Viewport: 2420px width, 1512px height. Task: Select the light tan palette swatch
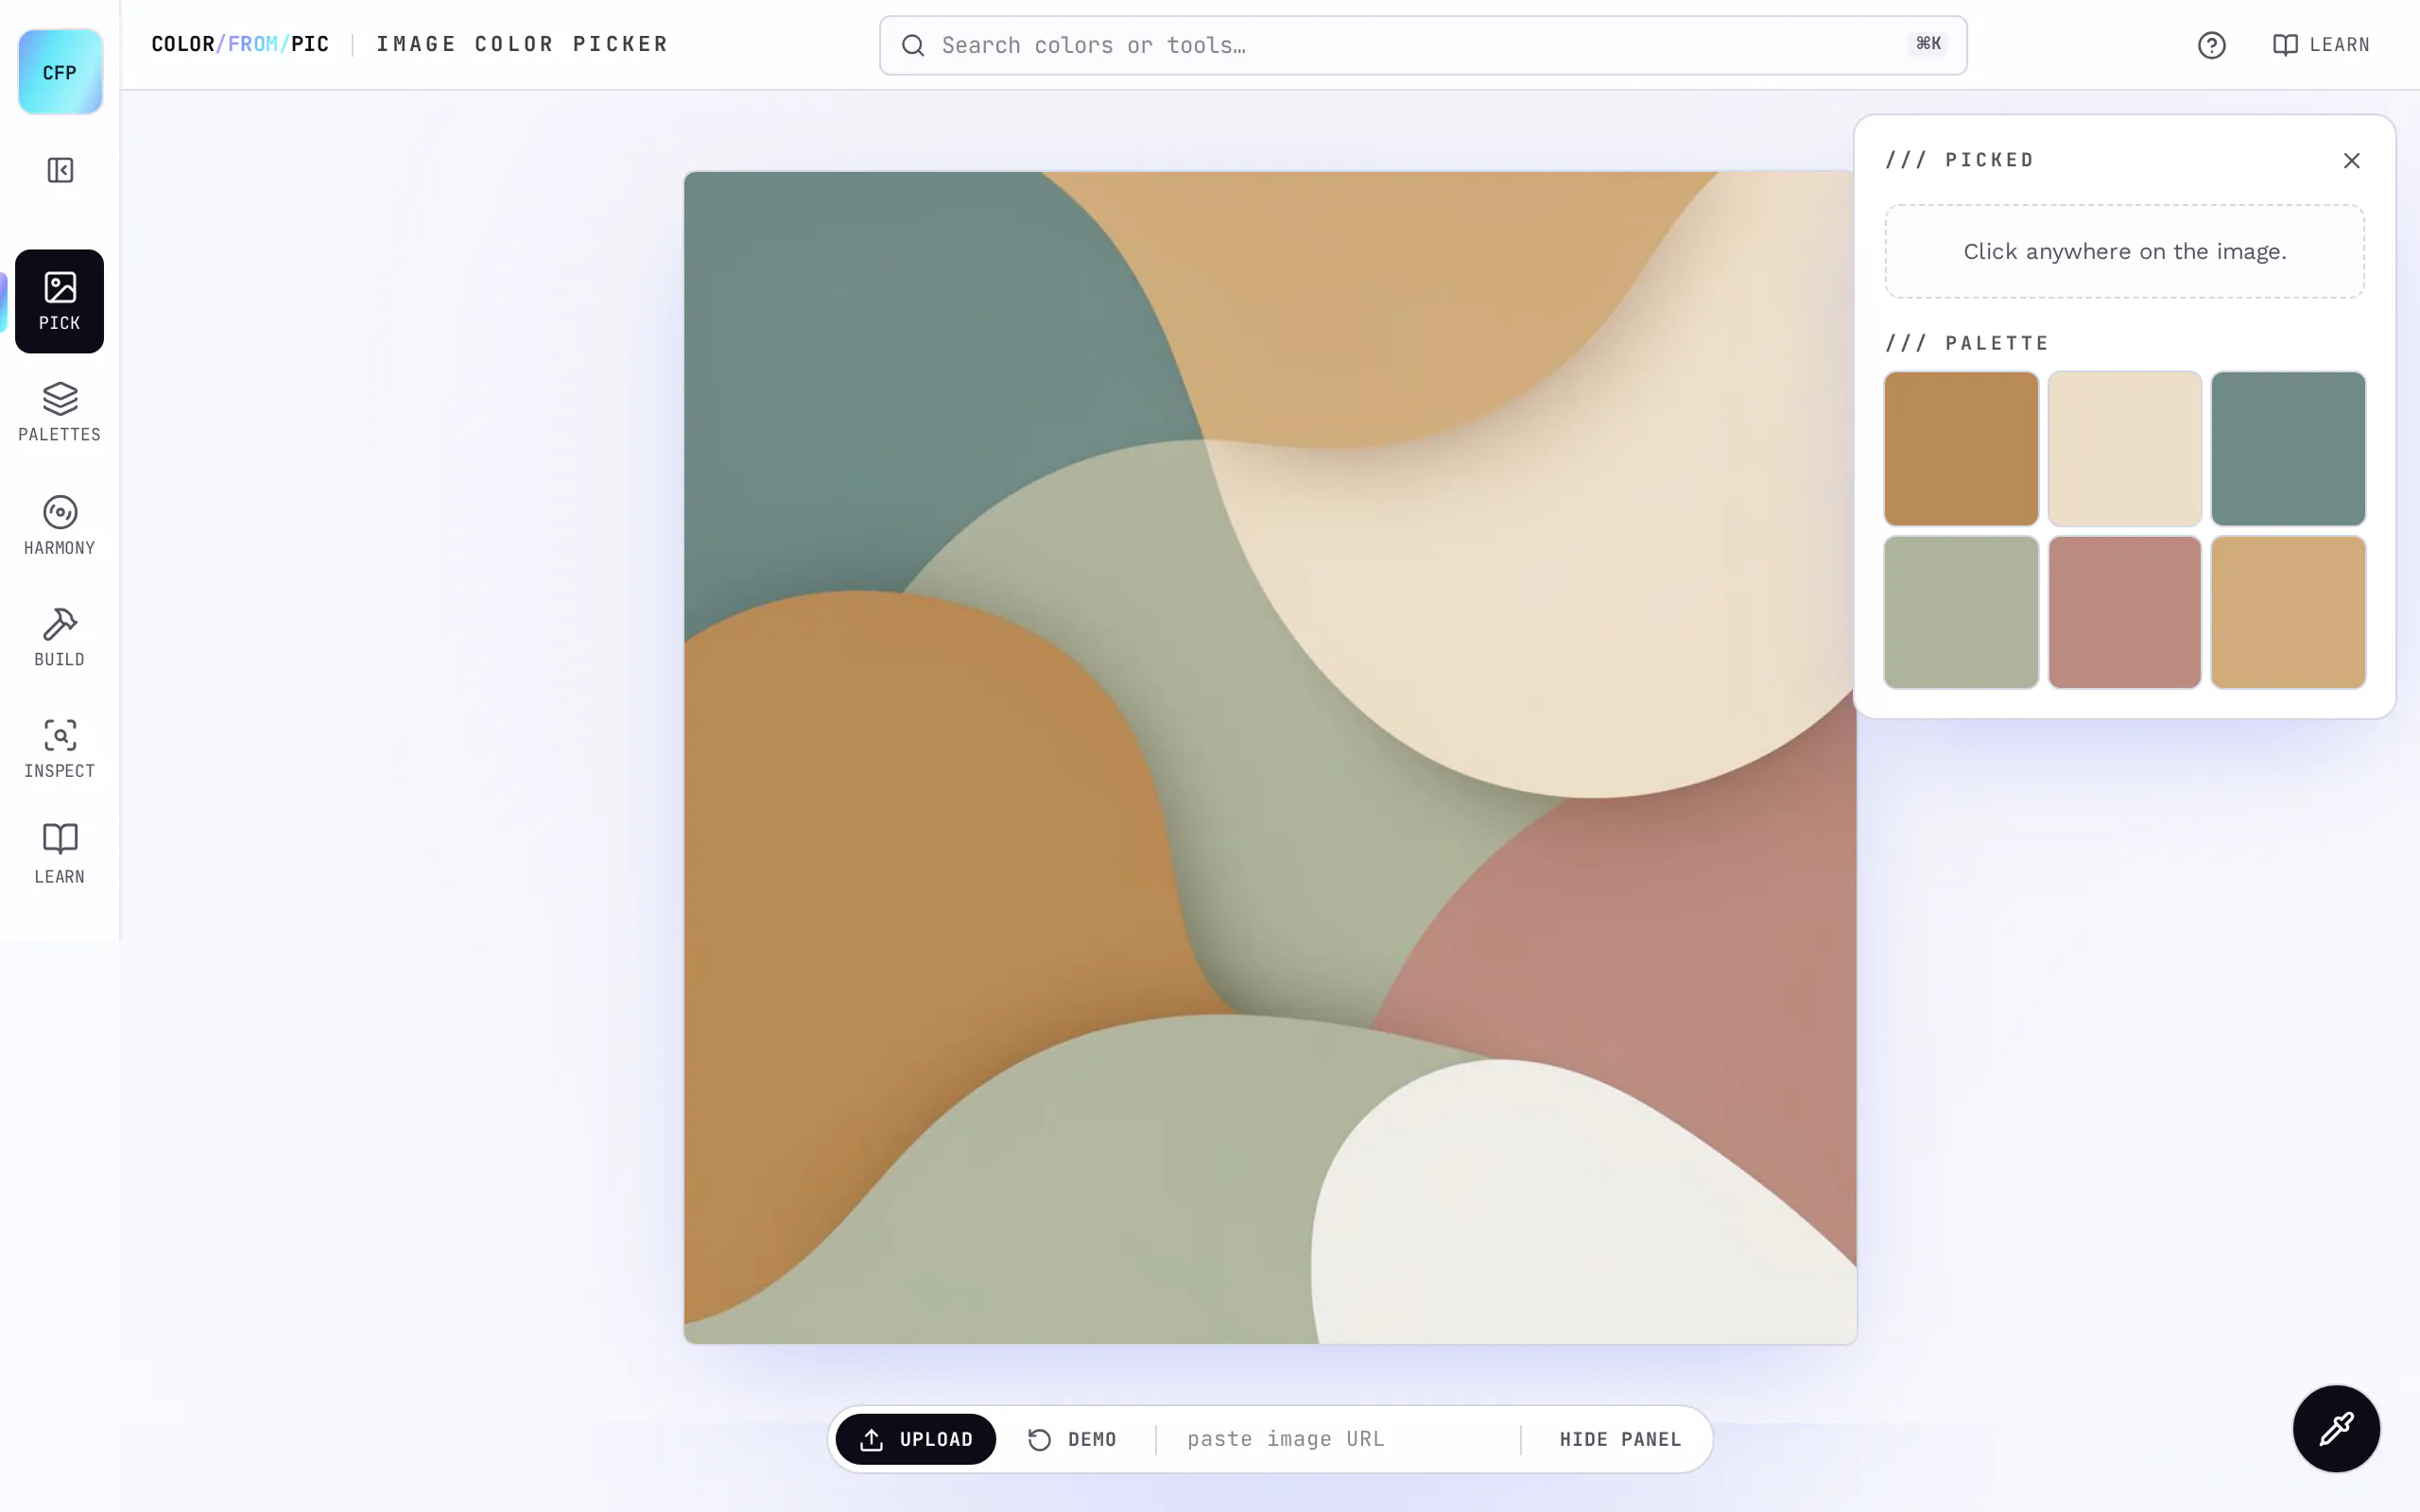[2288, 612]
